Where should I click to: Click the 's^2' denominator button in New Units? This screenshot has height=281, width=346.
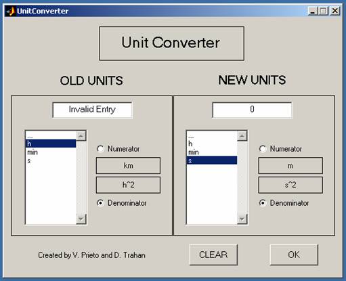coord(290,185)
